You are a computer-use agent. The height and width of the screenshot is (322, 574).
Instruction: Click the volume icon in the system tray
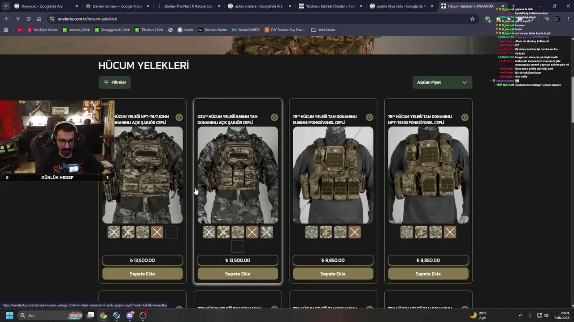point(546,315)
